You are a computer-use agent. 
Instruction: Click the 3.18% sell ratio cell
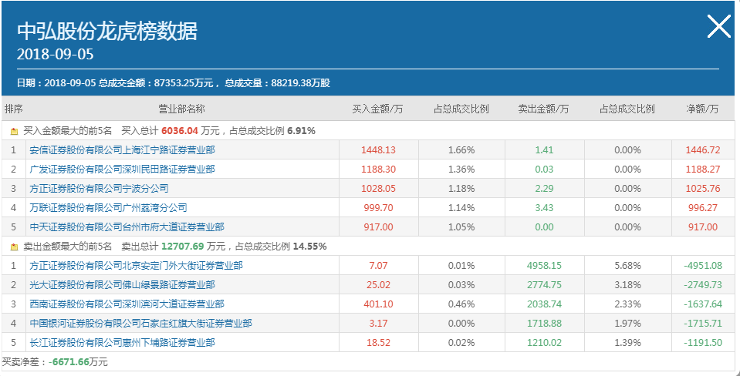[x=627, y=285]
